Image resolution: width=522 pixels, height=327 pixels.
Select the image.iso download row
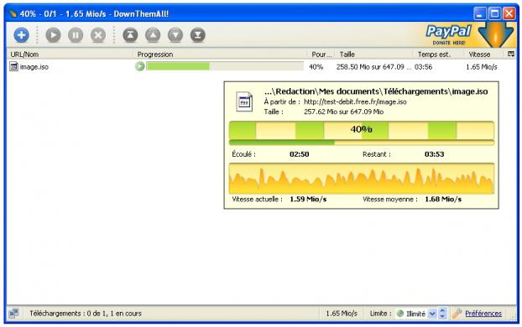(261, 66)
